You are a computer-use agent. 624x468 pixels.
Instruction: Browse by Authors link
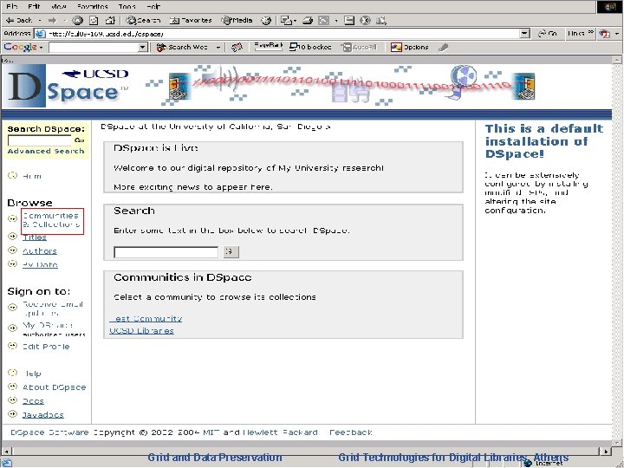pos(39,251)
